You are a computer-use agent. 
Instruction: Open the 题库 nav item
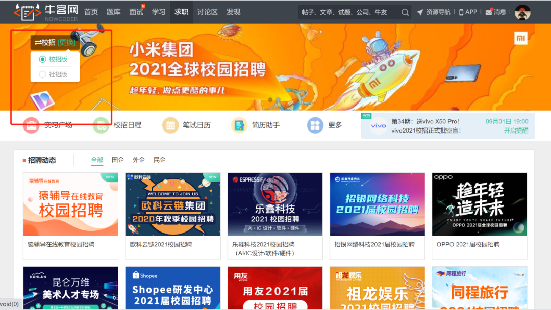click(113, 12)
